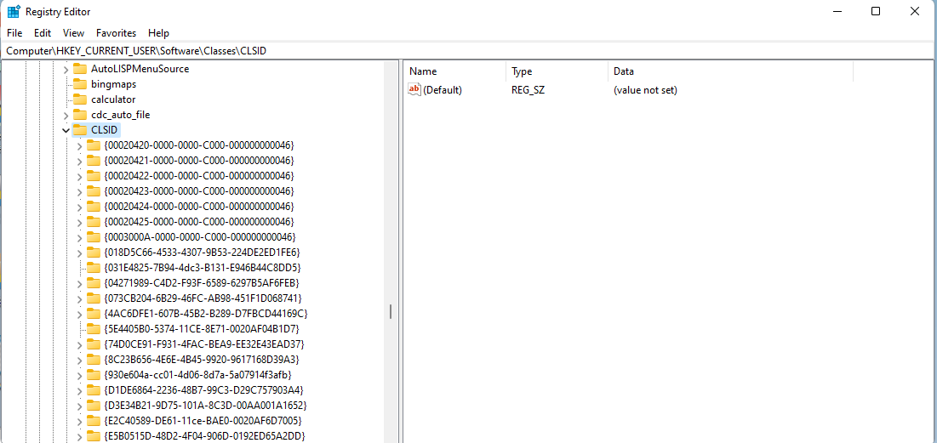This screenshot has height=443, width=937.
Task: Expand the cdc_auto_file key
Action: click(66, 115)
